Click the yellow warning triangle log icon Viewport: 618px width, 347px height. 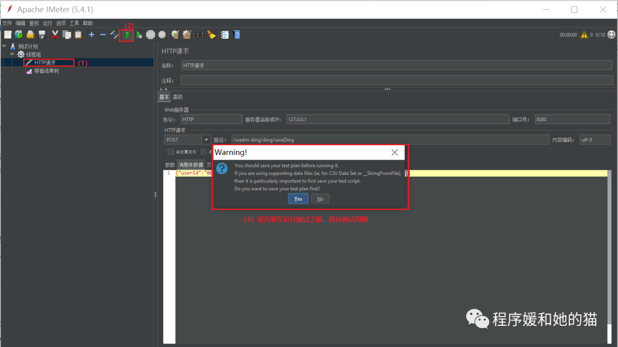[584, 35]
